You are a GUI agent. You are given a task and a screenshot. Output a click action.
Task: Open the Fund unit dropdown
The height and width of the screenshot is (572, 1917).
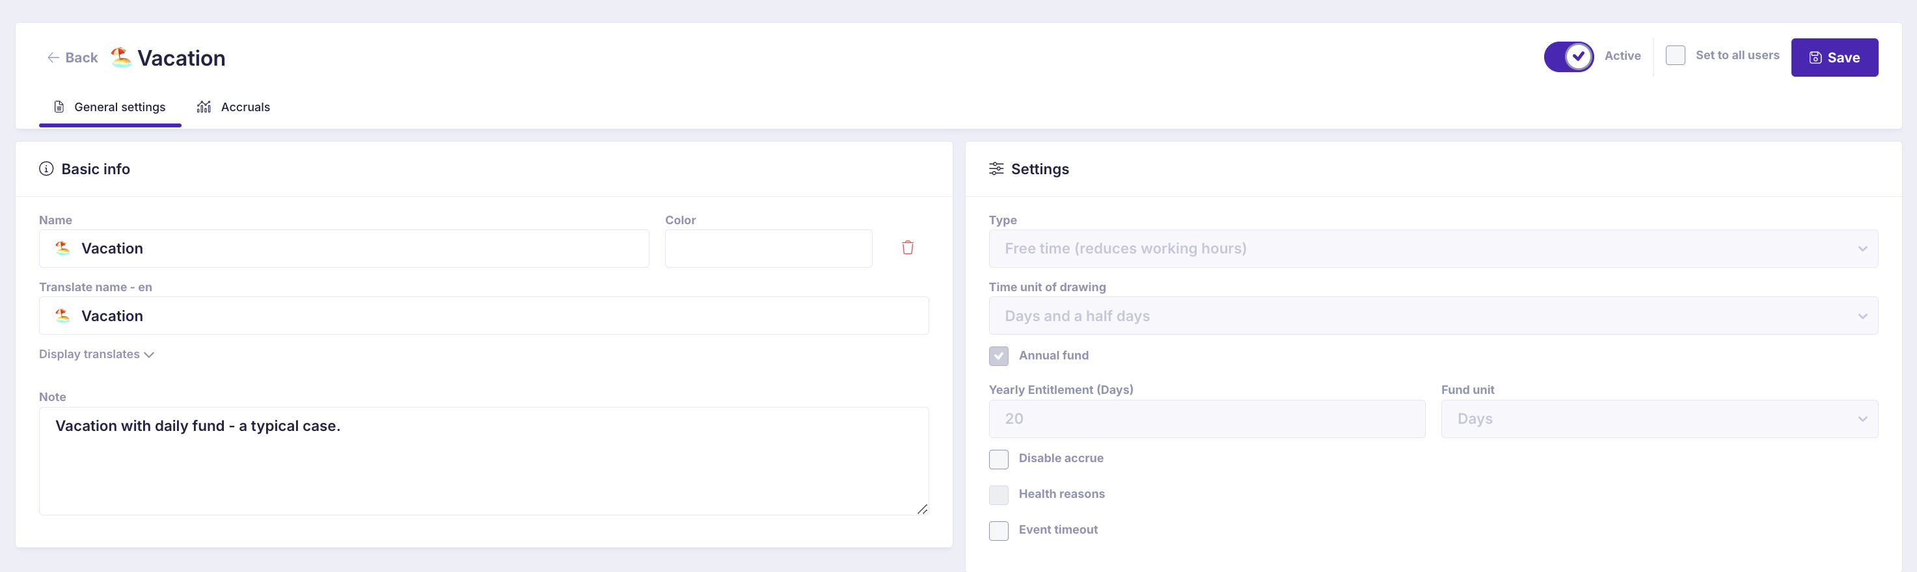click(x=1659, y=419)
